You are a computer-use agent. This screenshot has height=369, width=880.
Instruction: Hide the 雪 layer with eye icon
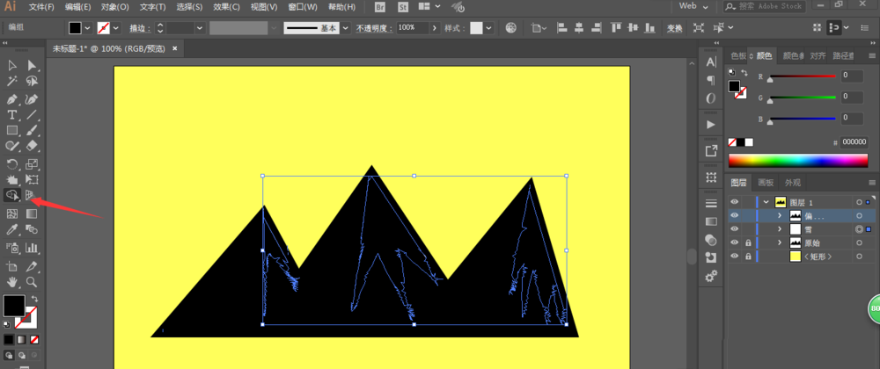tap(735, 228)
